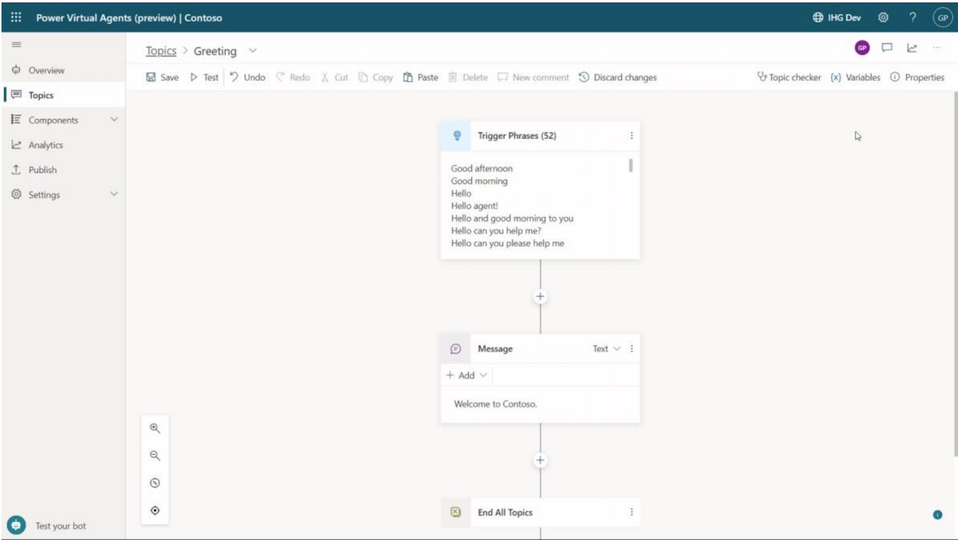
Task: Click the scrollbar on the Trigger Phrases list
Action: (630, 165)
